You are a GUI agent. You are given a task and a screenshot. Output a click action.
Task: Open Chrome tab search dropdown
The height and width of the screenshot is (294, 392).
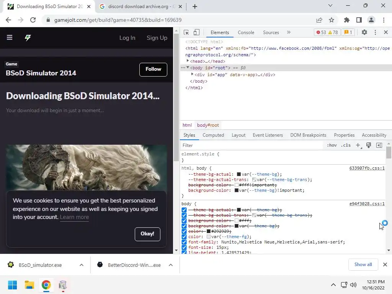[330, 5]
